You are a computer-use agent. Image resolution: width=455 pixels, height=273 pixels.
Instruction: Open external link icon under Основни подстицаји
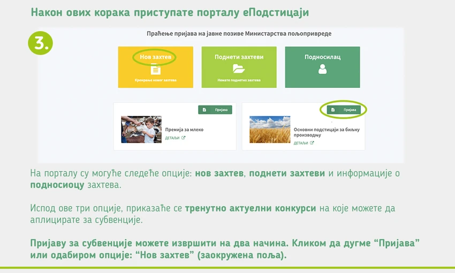[x=312, y=143]
